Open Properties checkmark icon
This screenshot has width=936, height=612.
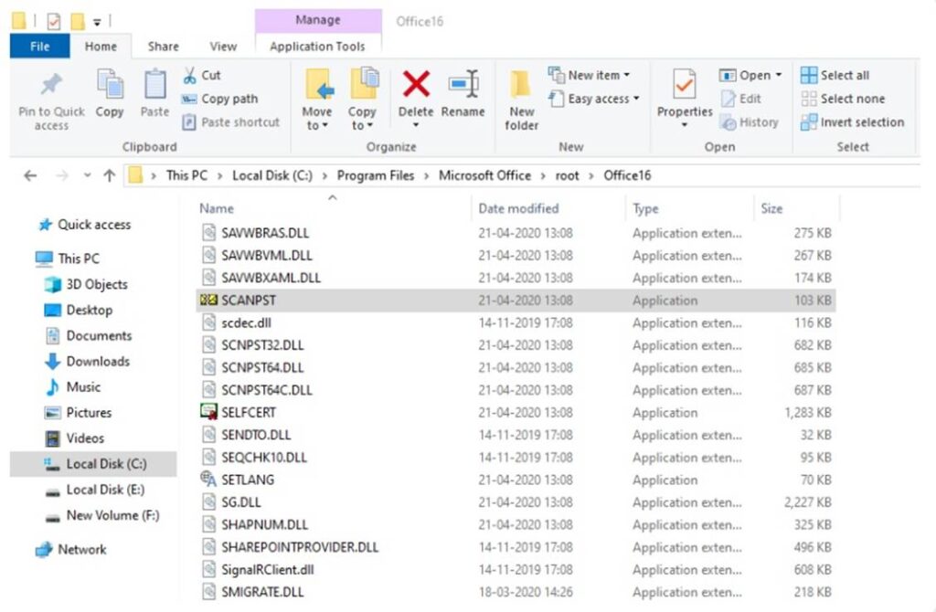(x=684, y=84)
